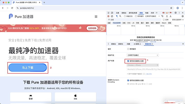185x104 pixels.
Task: Open the drawer three-dot menu
Action: (x=108, y=44)
